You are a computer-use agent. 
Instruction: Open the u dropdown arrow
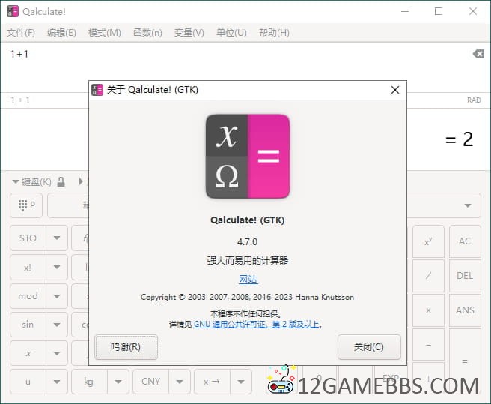click(x=57, y=382)
